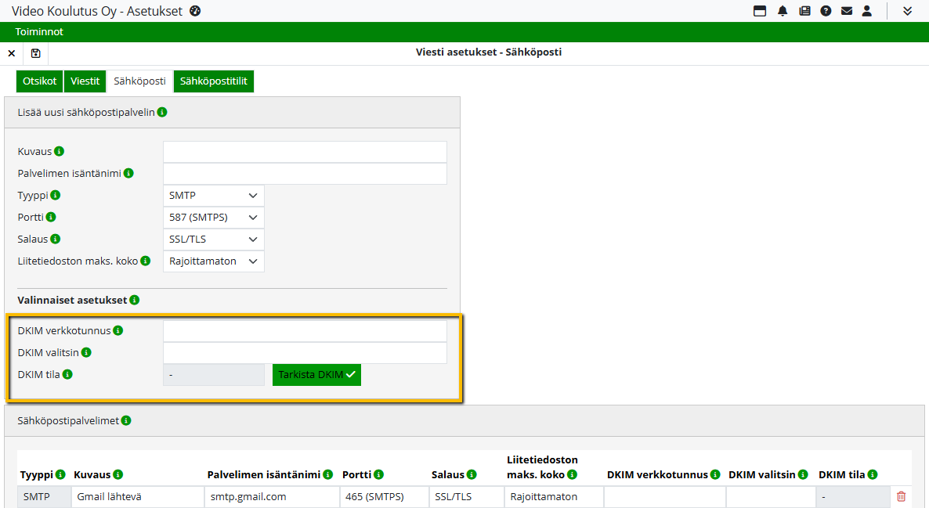Open the Portti 587 (SMTPS) dropdown
Viewport: 929px width, 508px height.
pyautogui.click(x=214, y=218)
